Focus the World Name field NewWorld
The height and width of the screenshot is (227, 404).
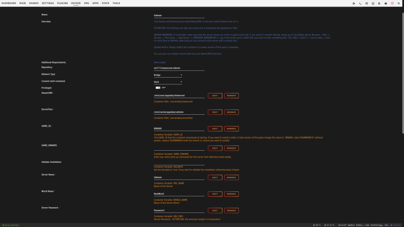tap(179, 194)
